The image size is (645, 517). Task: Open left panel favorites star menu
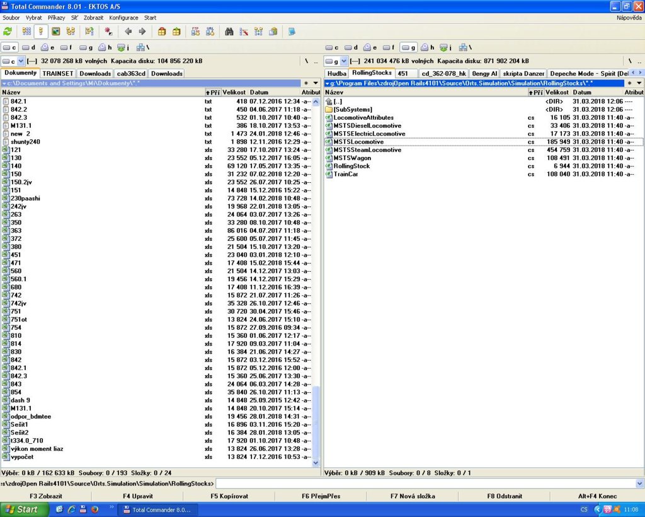[x=306, y=83]
